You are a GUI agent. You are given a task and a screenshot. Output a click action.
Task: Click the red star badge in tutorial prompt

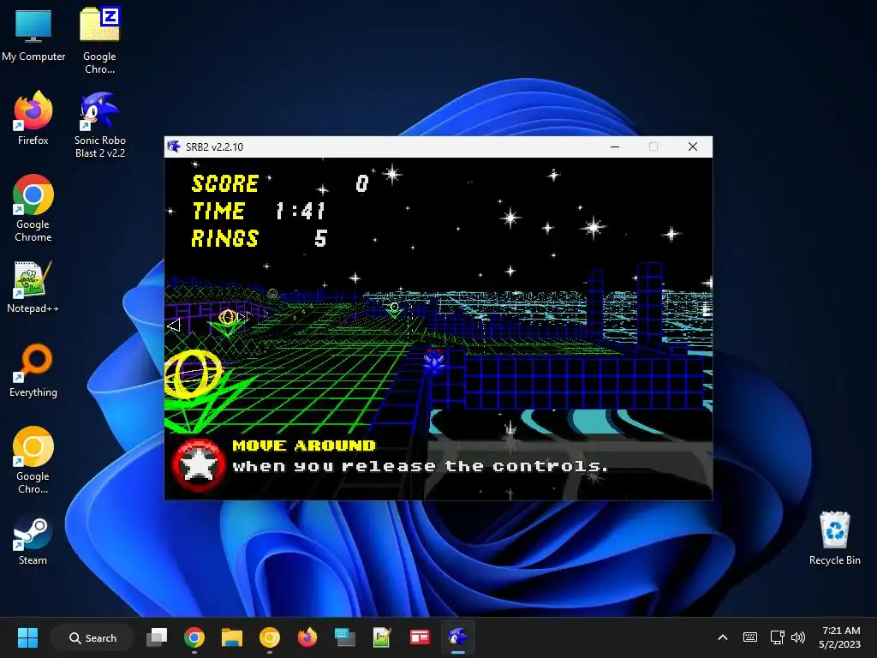198,465
